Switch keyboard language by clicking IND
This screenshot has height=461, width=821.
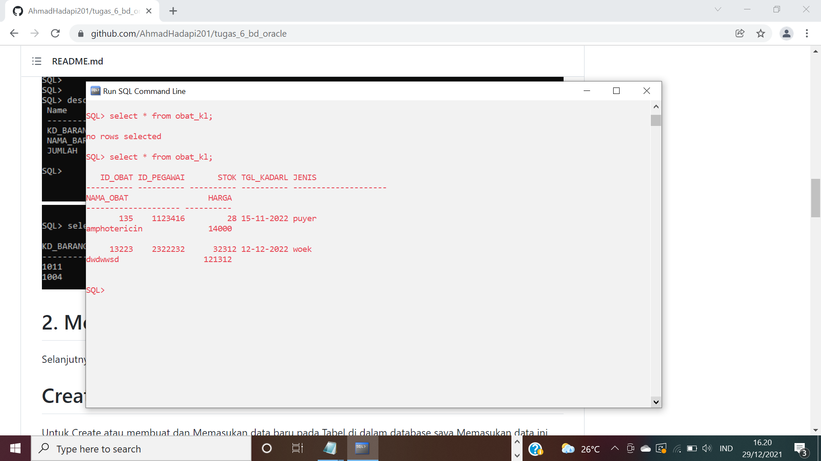point(726,449)
